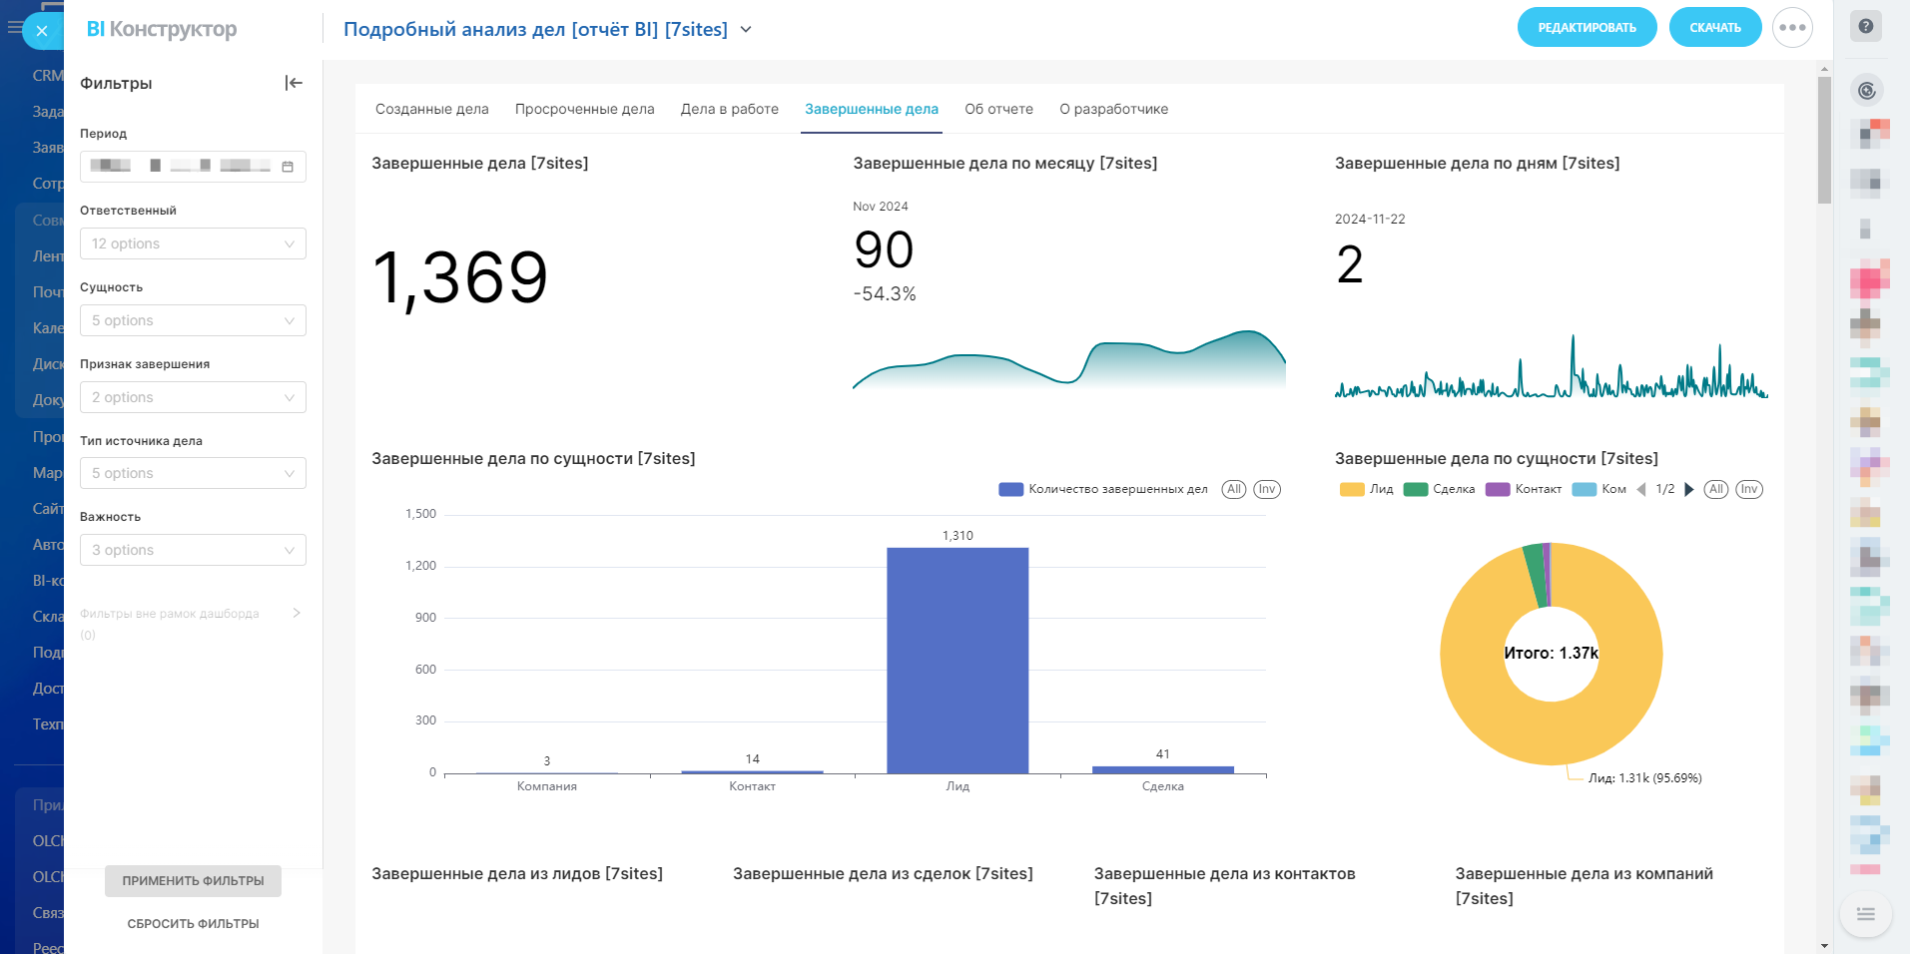This screenshot has width=1910, height=954.
Task: Open the help question mark icon
Action: 1865,26
